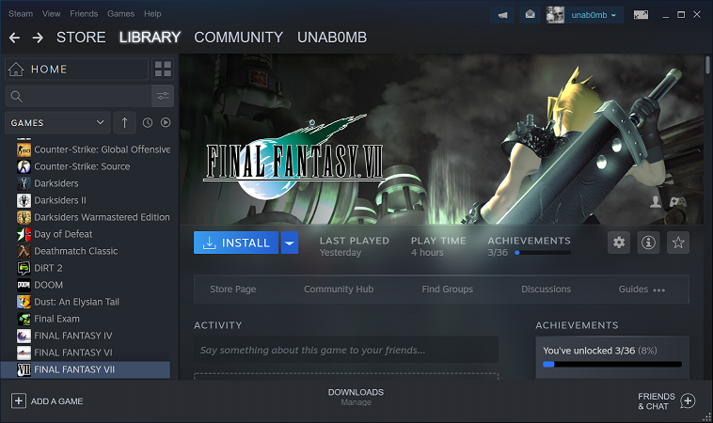Show game info with the information icon
713x423 pixels.
click(x=648, y=243)
